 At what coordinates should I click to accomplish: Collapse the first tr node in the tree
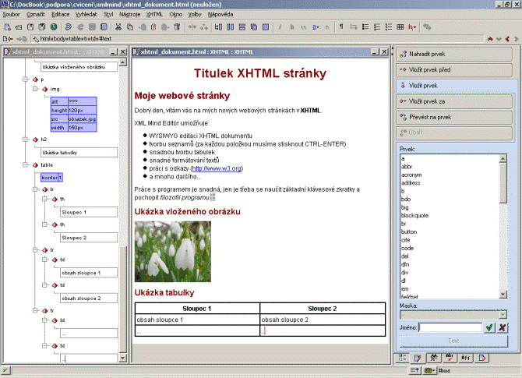point(35,189)
